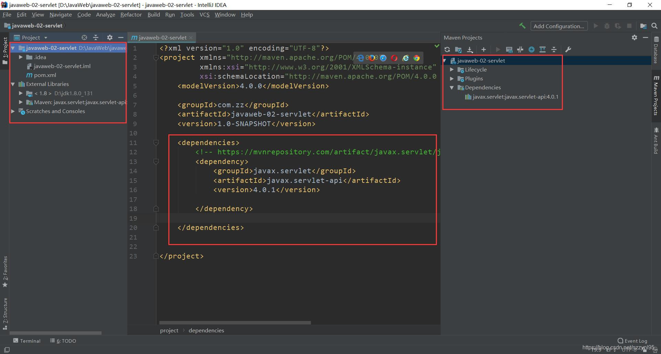Viewport: 661px width, 354px height.
Task: Open the Help menu
Action: 247,15
